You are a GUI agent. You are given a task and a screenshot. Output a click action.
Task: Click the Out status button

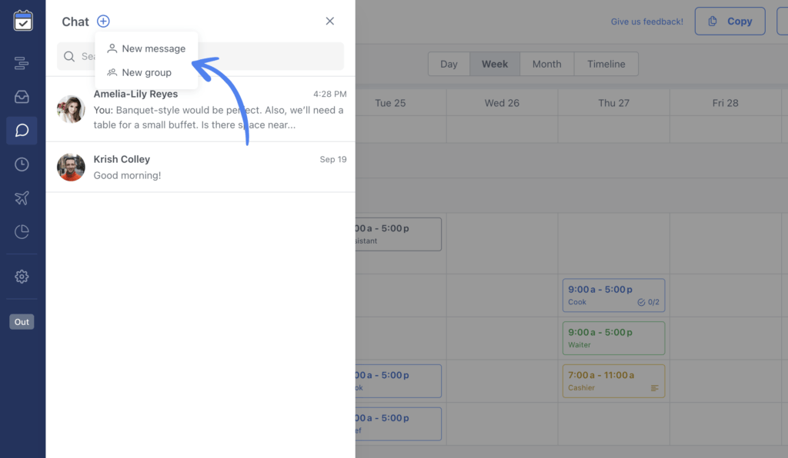click(21, 321)
